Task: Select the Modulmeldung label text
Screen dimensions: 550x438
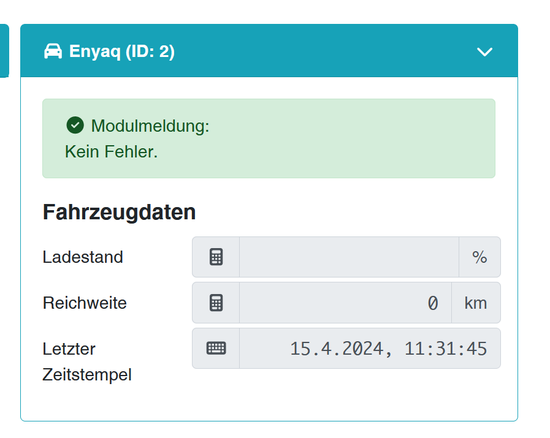Action: 150,126
